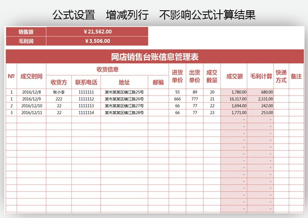
Task: Click the 毛利计算 column header
Action: pos(261,76)
